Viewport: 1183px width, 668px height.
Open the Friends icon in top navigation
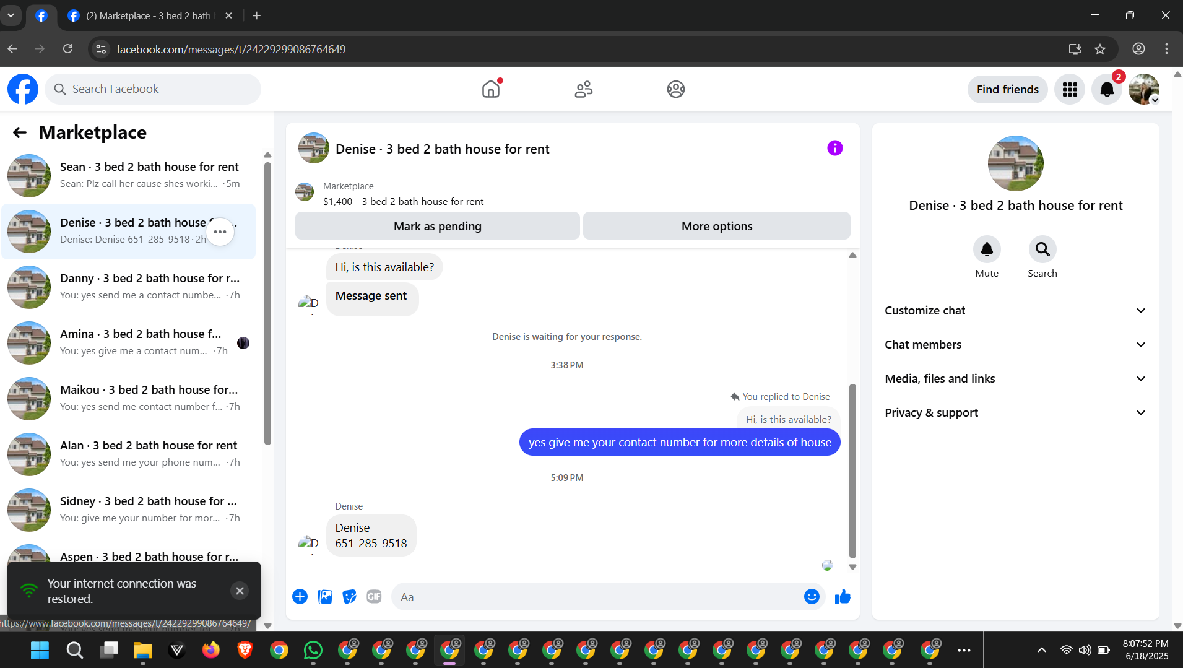tap(583, 89)
